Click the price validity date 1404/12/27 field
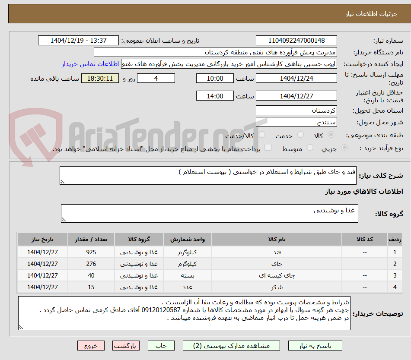Screen dimensions: 411x360 point(296,96)
